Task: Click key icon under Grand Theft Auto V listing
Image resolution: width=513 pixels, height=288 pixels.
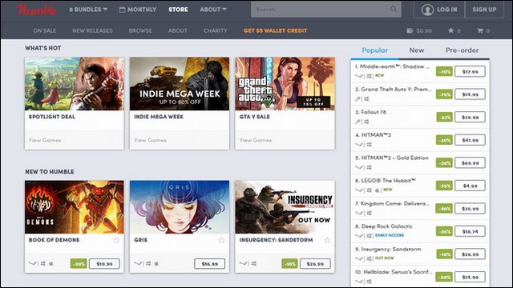Action: point(358,98)
